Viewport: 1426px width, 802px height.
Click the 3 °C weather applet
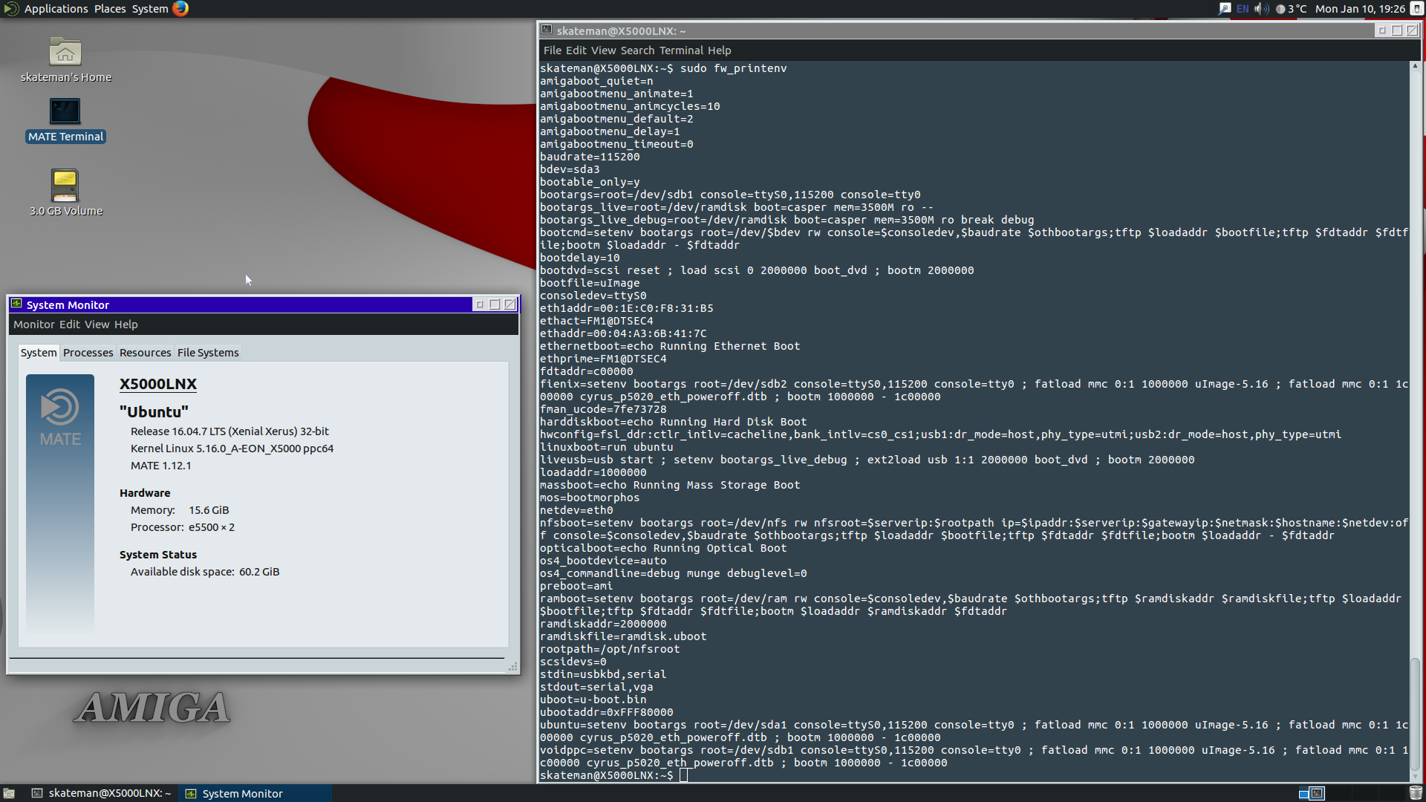1292,9
